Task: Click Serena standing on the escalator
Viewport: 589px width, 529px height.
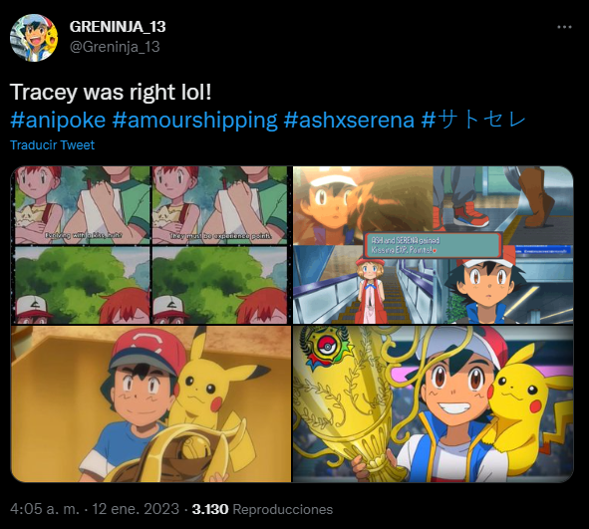Action: [371, 290]
